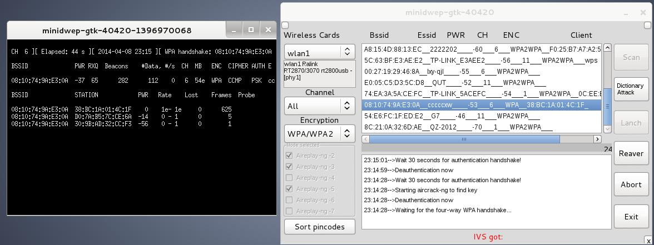Open the wlan1 wireless card dropdown
The width and height of the screenshot is (654, 245).
[319, 52]
